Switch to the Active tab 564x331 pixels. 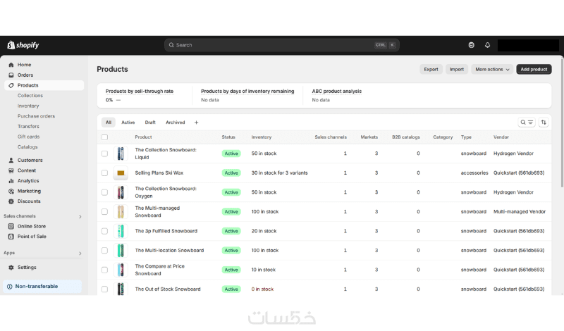click(128, 123)
